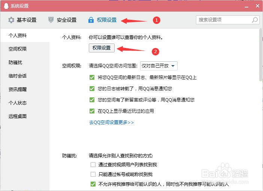The width and height of the screenshot is (263, 191).
Task: Select 临时会话 in the sidebar
Action: tap(25, 76)
